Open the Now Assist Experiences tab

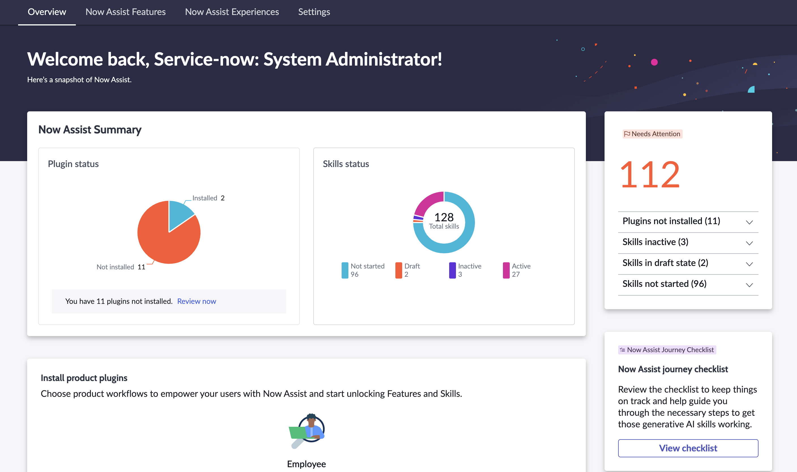[232, 12]
